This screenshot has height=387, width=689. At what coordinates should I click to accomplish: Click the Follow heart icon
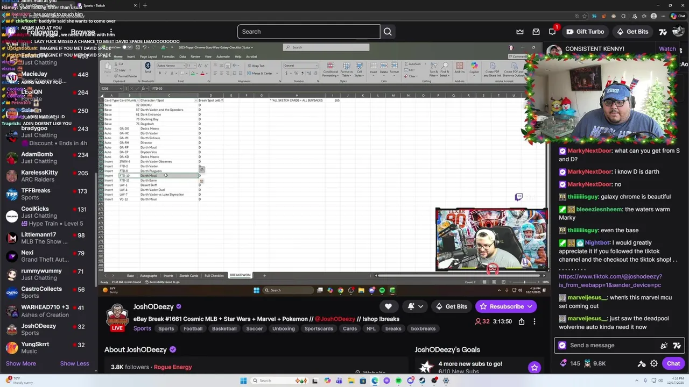point(388,306)
